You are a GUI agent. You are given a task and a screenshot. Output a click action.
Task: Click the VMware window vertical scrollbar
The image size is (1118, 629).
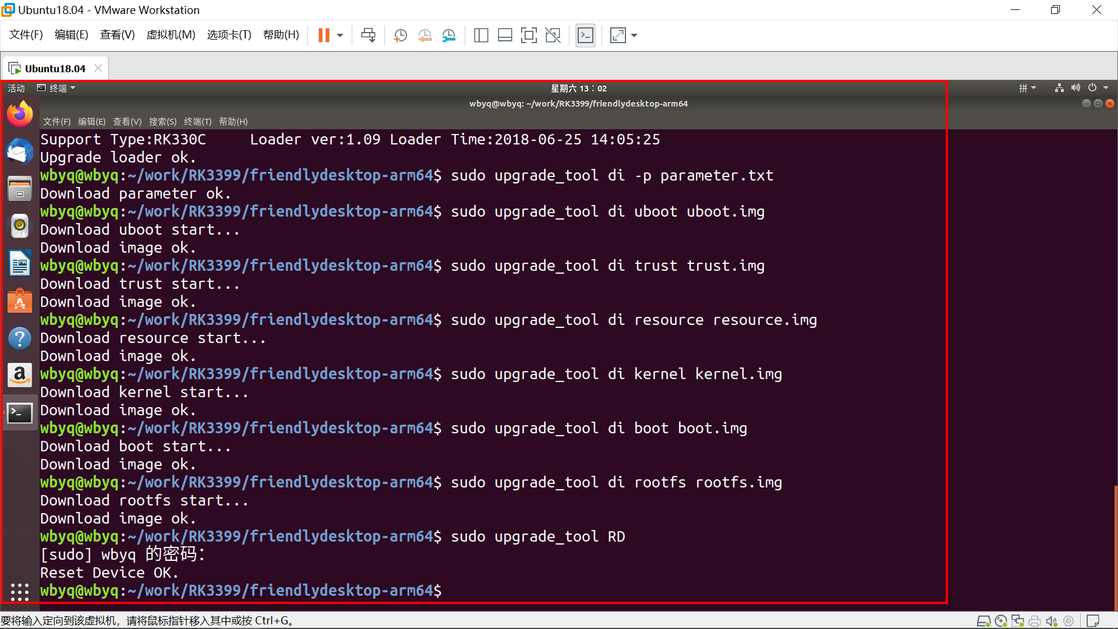1115,547
